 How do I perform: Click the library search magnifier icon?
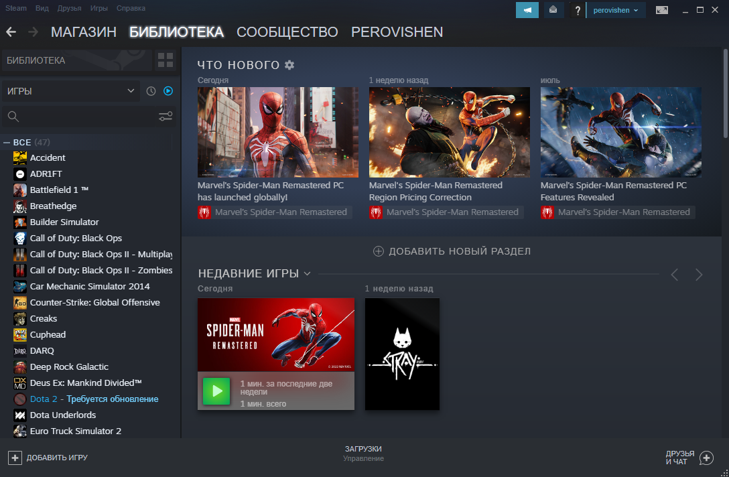tap(13, 117)
